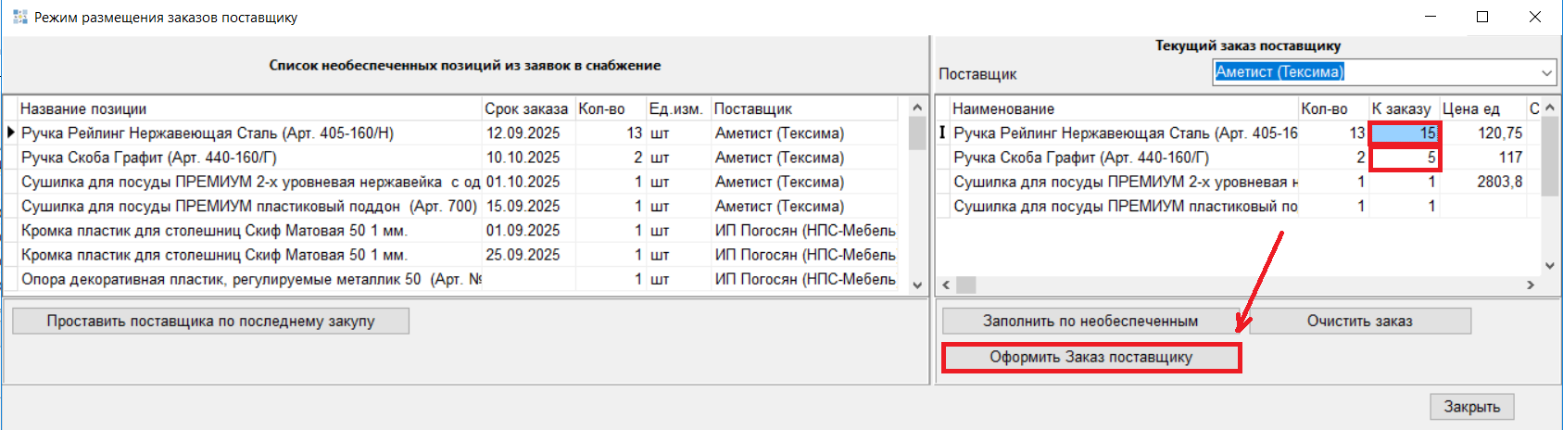Maximize the order placement window

[1482, 17]
